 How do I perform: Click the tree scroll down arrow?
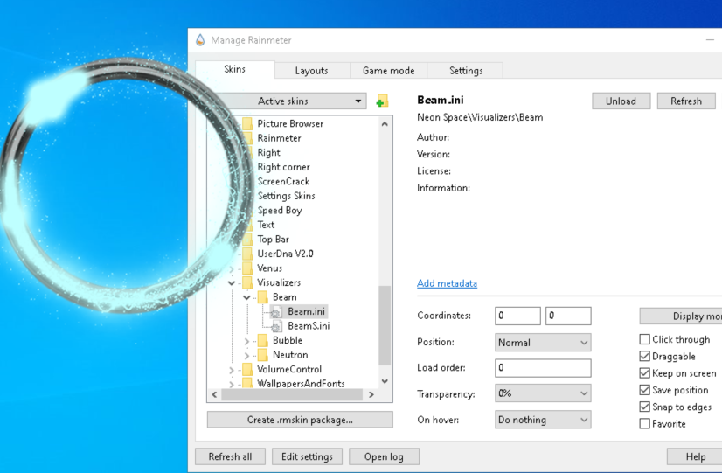pos(385,381)
